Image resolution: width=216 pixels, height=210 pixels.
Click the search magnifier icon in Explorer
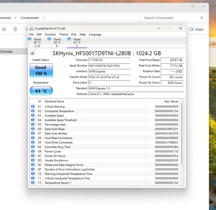[x=202, y=18]
